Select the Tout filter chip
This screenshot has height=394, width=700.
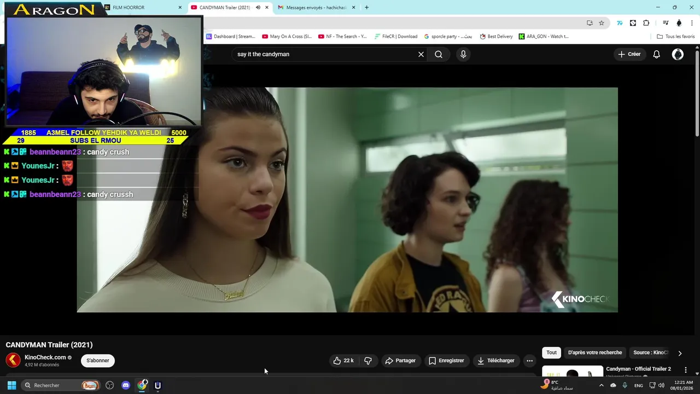point(551,352)
